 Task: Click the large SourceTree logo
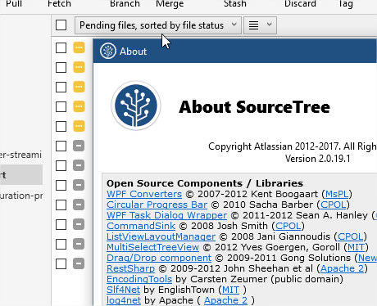click(x=136, y=106)
